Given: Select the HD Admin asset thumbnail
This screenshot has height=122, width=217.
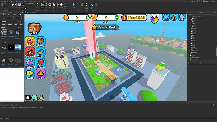Looking at the screenshot, I should (11, 47).
